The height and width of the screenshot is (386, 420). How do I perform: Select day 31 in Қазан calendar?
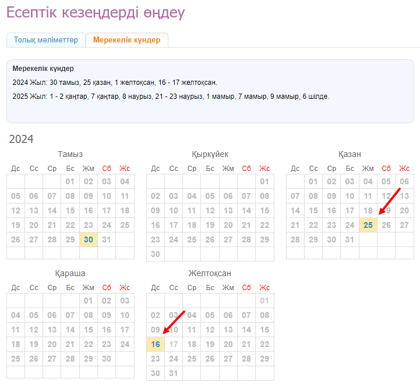(x=350, y=240)
